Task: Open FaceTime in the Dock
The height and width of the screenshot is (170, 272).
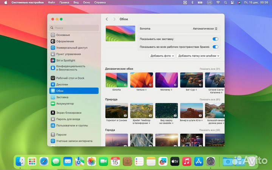Action: coord(104,161)
